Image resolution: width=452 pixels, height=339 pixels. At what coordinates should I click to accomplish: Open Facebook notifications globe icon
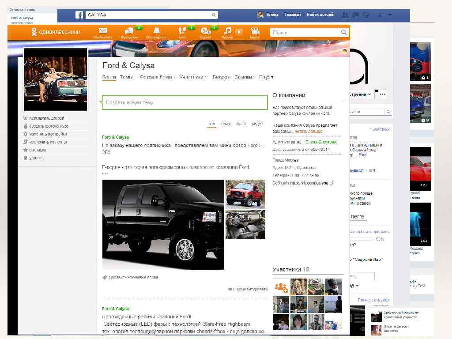tap(366, 15)
